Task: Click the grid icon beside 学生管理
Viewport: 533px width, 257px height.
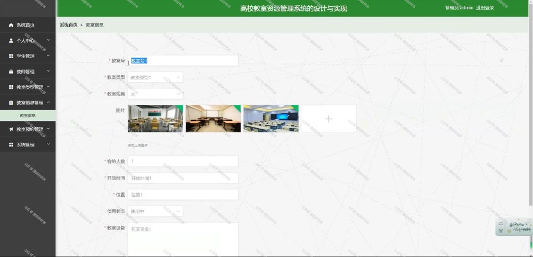Action: [x=11, y=56]
